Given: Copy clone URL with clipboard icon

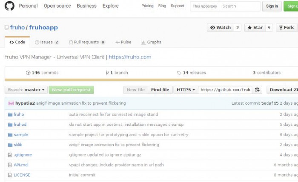Looking at the screenshot, I should pos(257,90).
